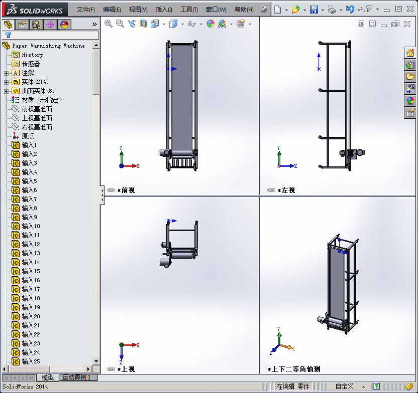Click the SolidWorks Help question mark icon
418x393 pixels.
tap(369, 10)
